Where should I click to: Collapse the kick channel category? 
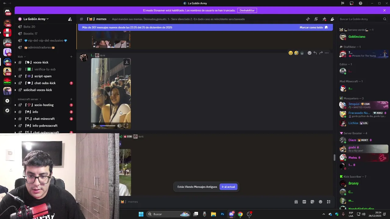[21, 57]
